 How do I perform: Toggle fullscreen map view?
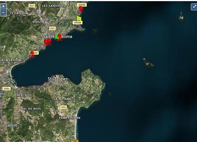[194, 7]
